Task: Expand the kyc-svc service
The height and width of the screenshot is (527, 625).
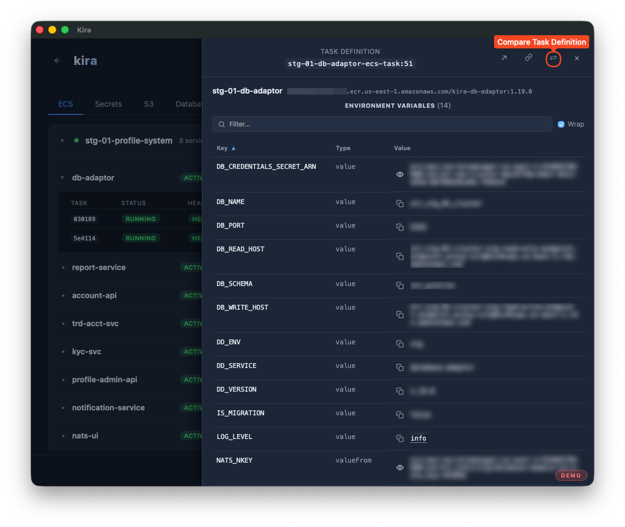Action: (x=63, y=352)
